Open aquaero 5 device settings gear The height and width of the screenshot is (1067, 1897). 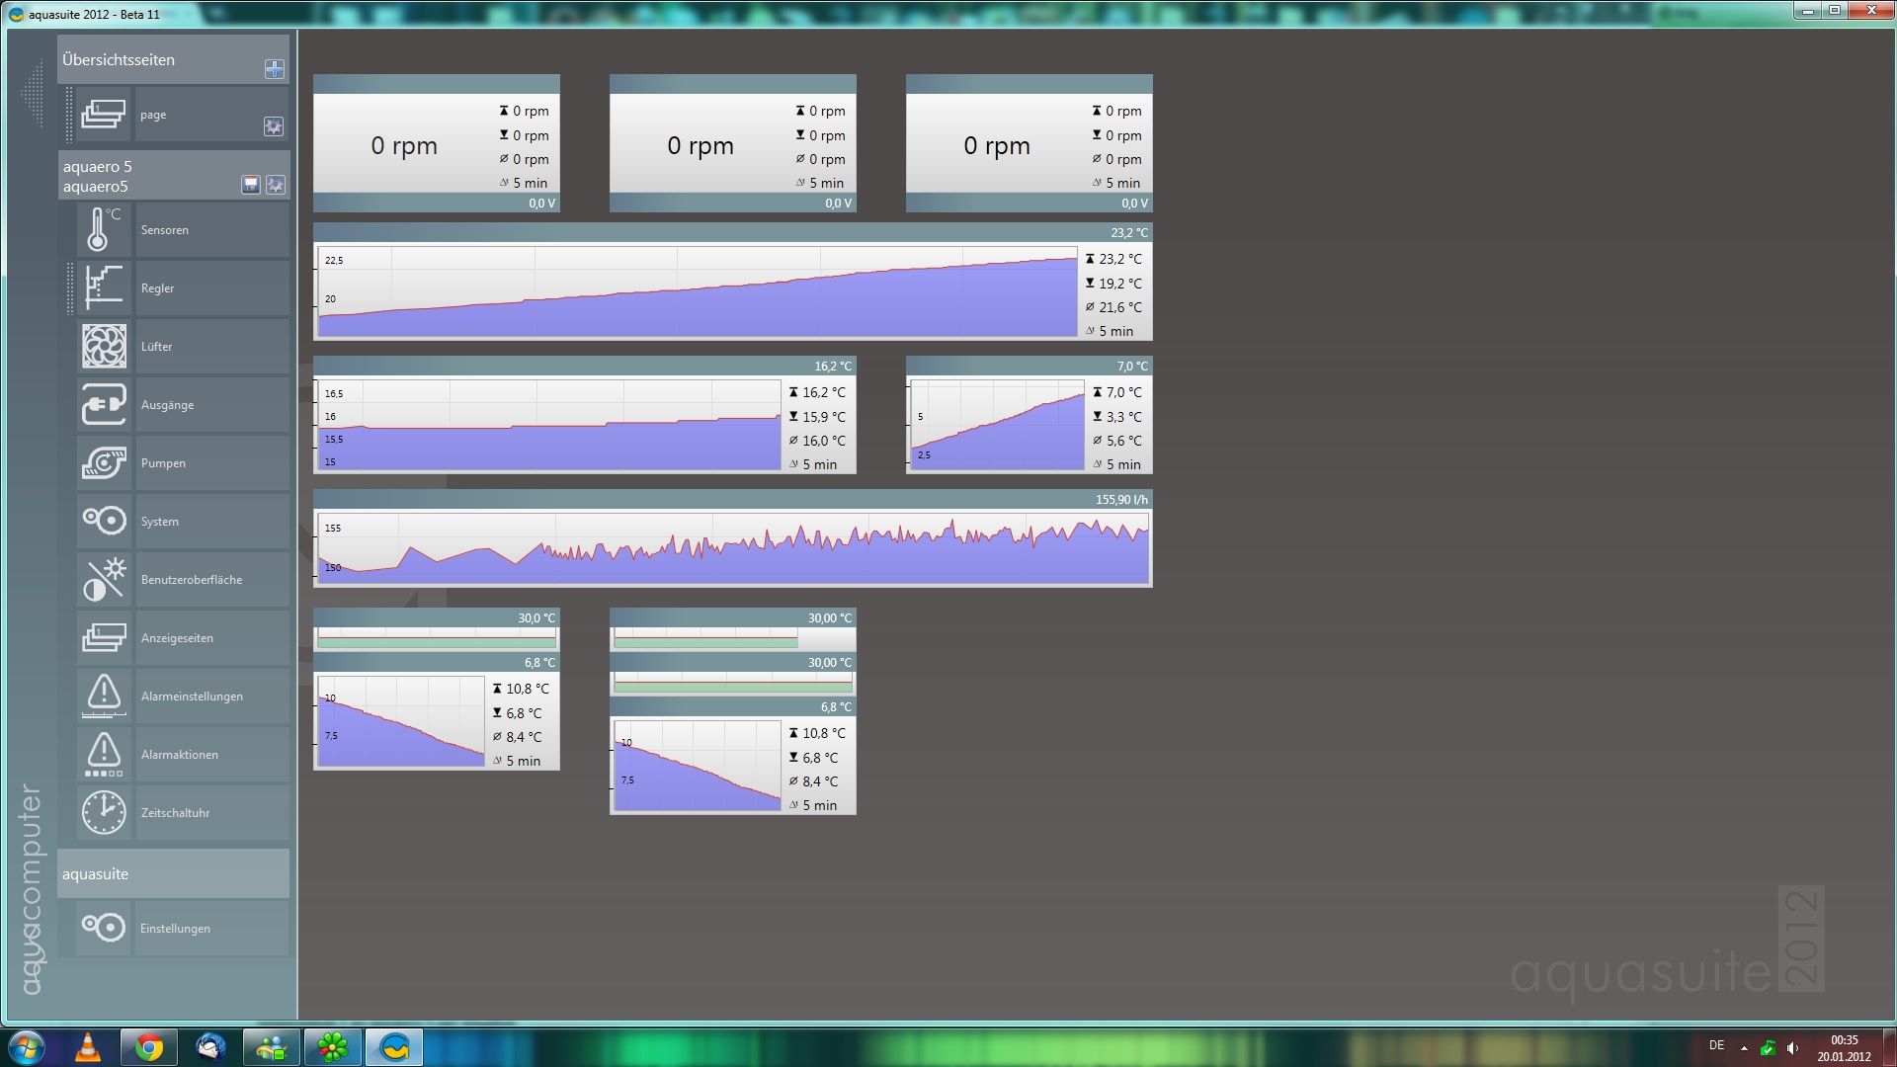(x=276, y=185)
